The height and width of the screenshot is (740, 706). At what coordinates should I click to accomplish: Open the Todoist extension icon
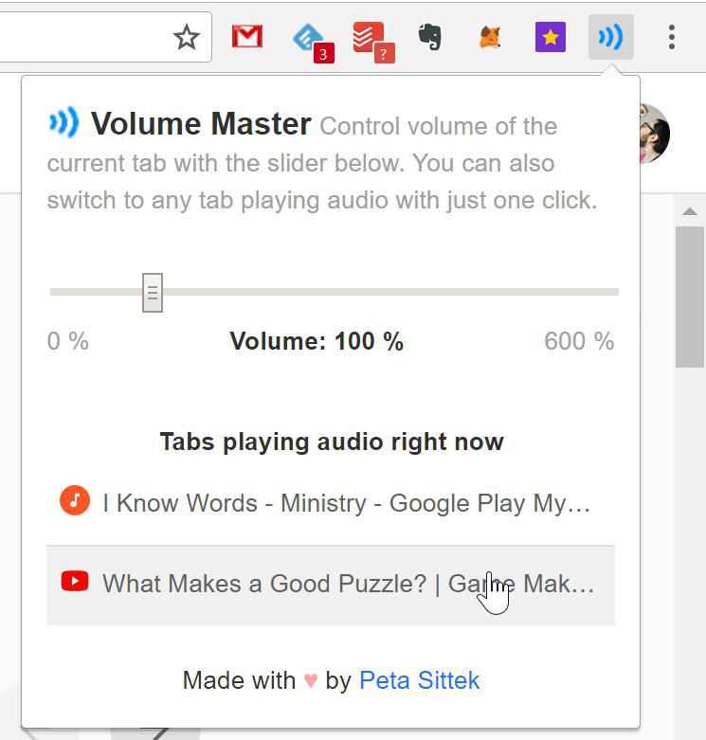pyautogui.click(x=373, y=42)
